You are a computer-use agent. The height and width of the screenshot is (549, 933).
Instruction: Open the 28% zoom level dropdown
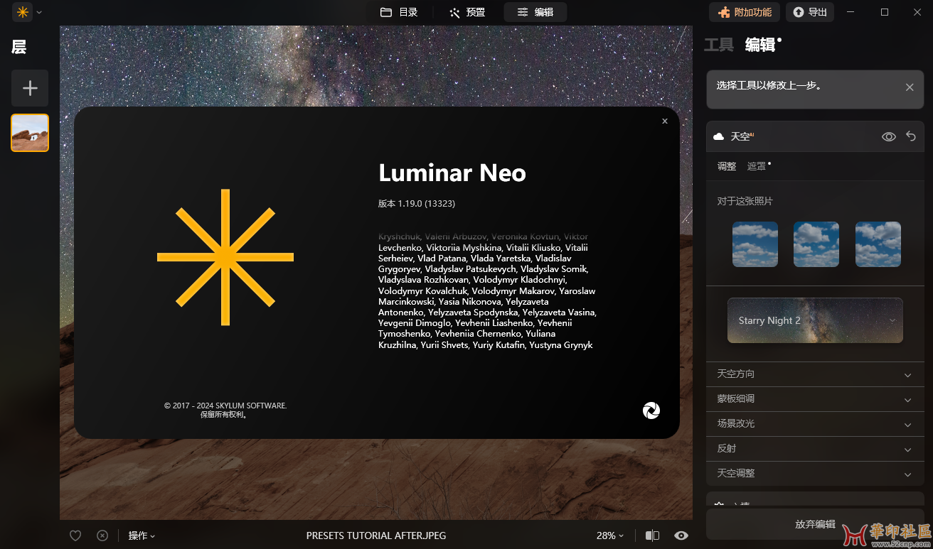[x=609, y=536]
